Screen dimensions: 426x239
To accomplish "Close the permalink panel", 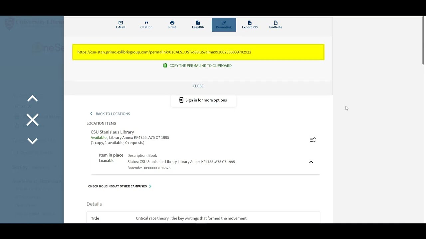I will click(x=198, y=86).
